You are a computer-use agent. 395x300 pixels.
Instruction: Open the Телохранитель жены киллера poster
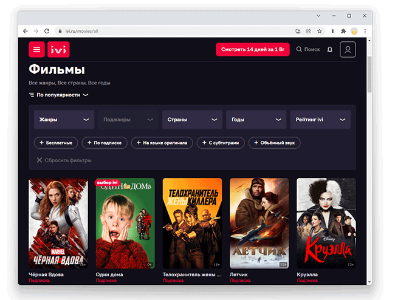192,223
